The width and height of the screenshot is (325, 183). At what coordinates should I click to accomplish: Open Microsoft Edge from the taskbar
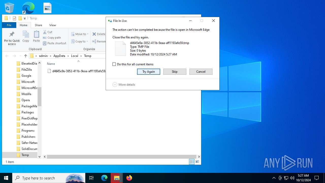point(104,178)
